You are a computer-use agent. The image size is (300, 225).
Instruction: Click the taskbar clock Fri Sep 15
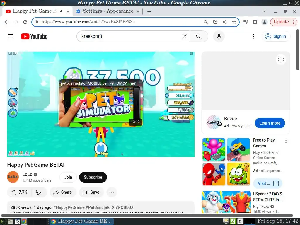point(278,221)
